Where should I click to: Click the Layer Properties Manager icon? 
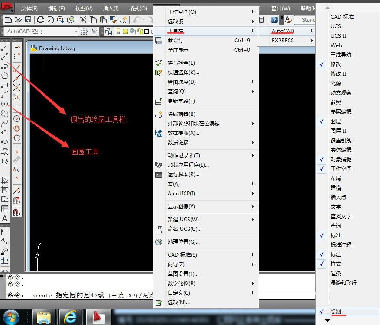pyautogui.click(x=108, y=32)
